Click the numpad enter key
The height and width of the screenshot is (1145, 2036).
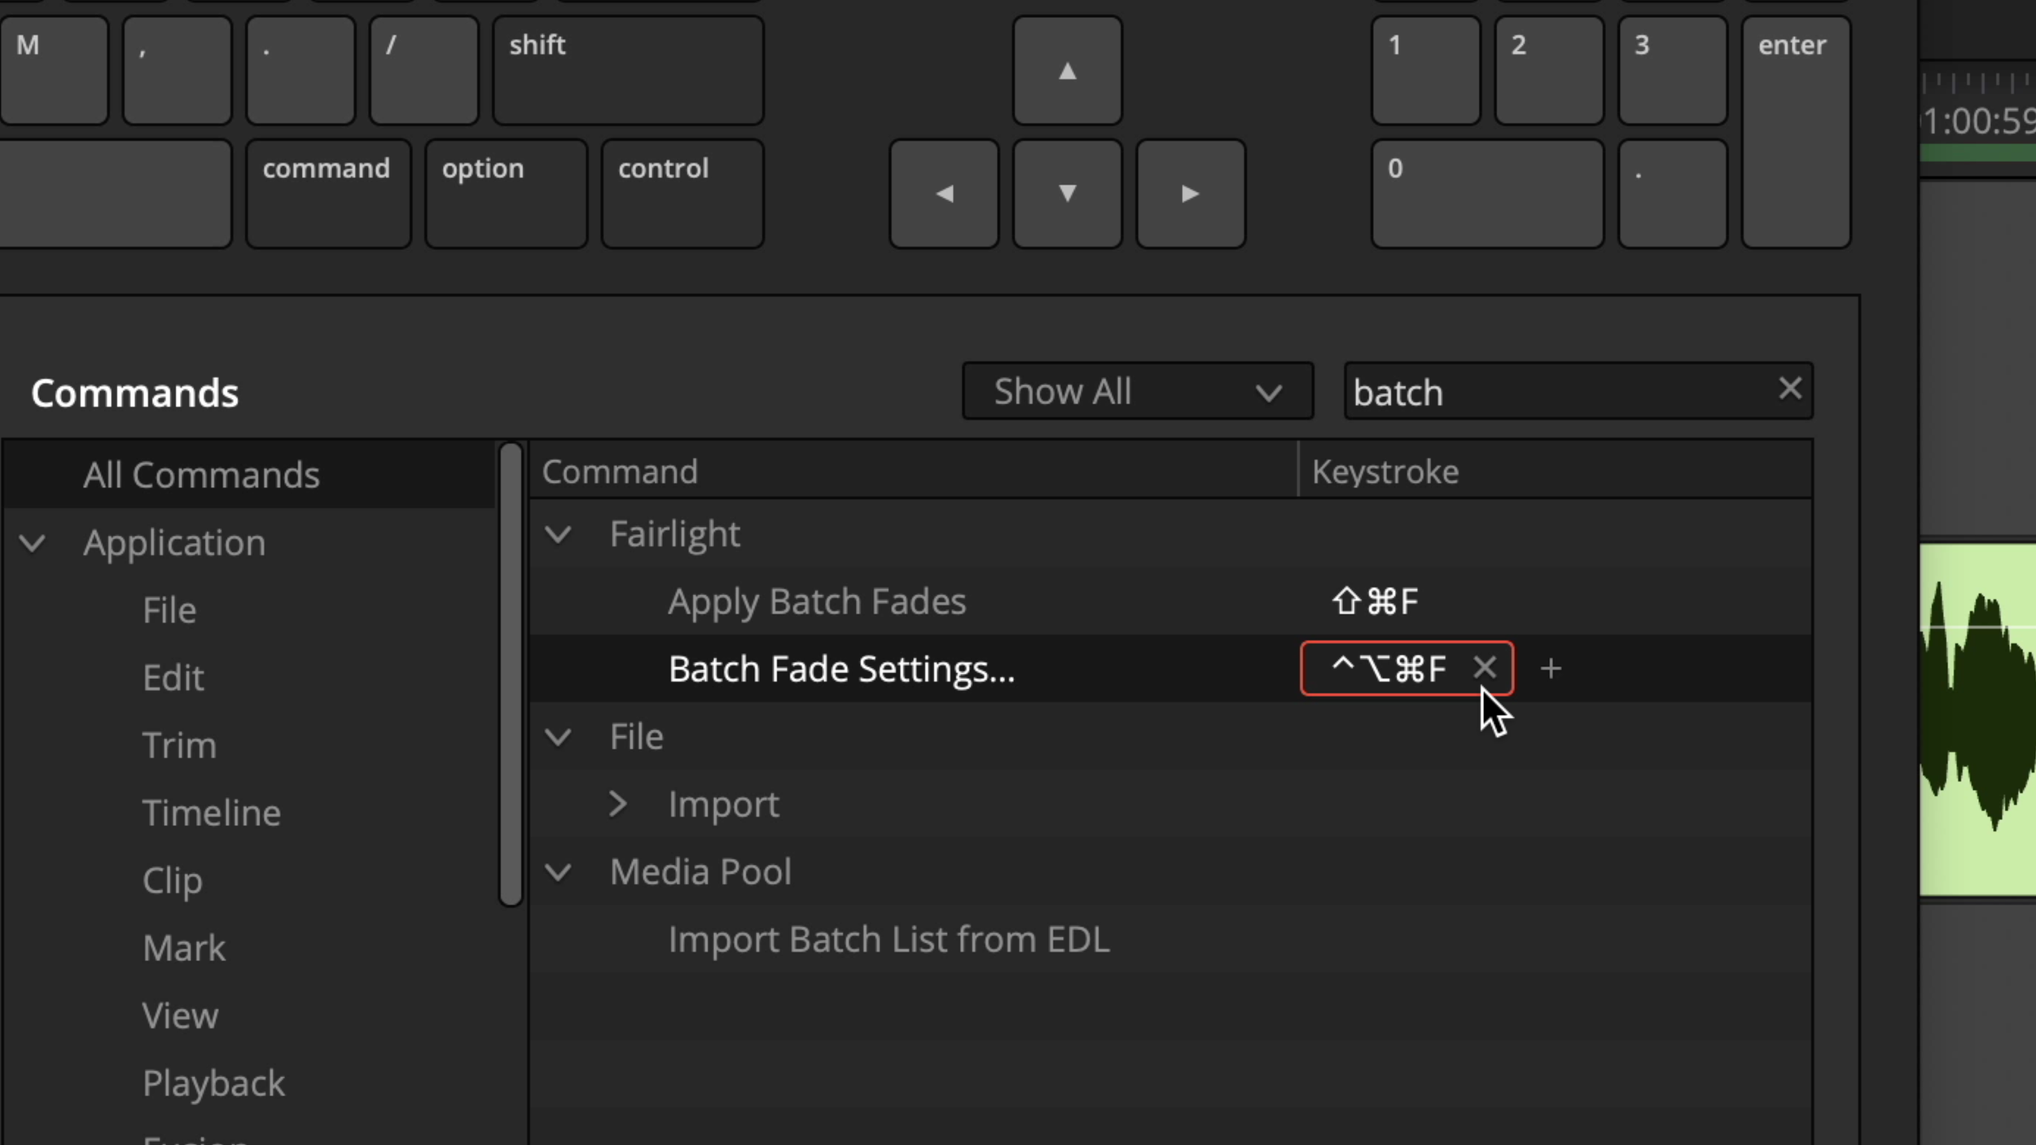[1795, 130]
